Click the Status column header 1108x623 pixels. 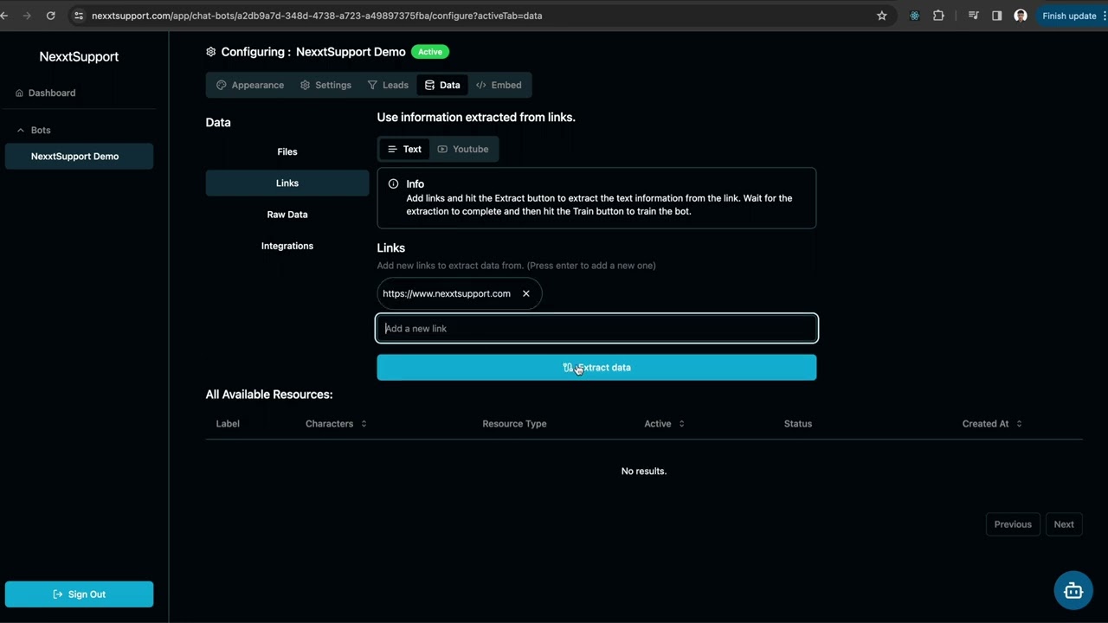pyautogui.click(x=798, y=424)
